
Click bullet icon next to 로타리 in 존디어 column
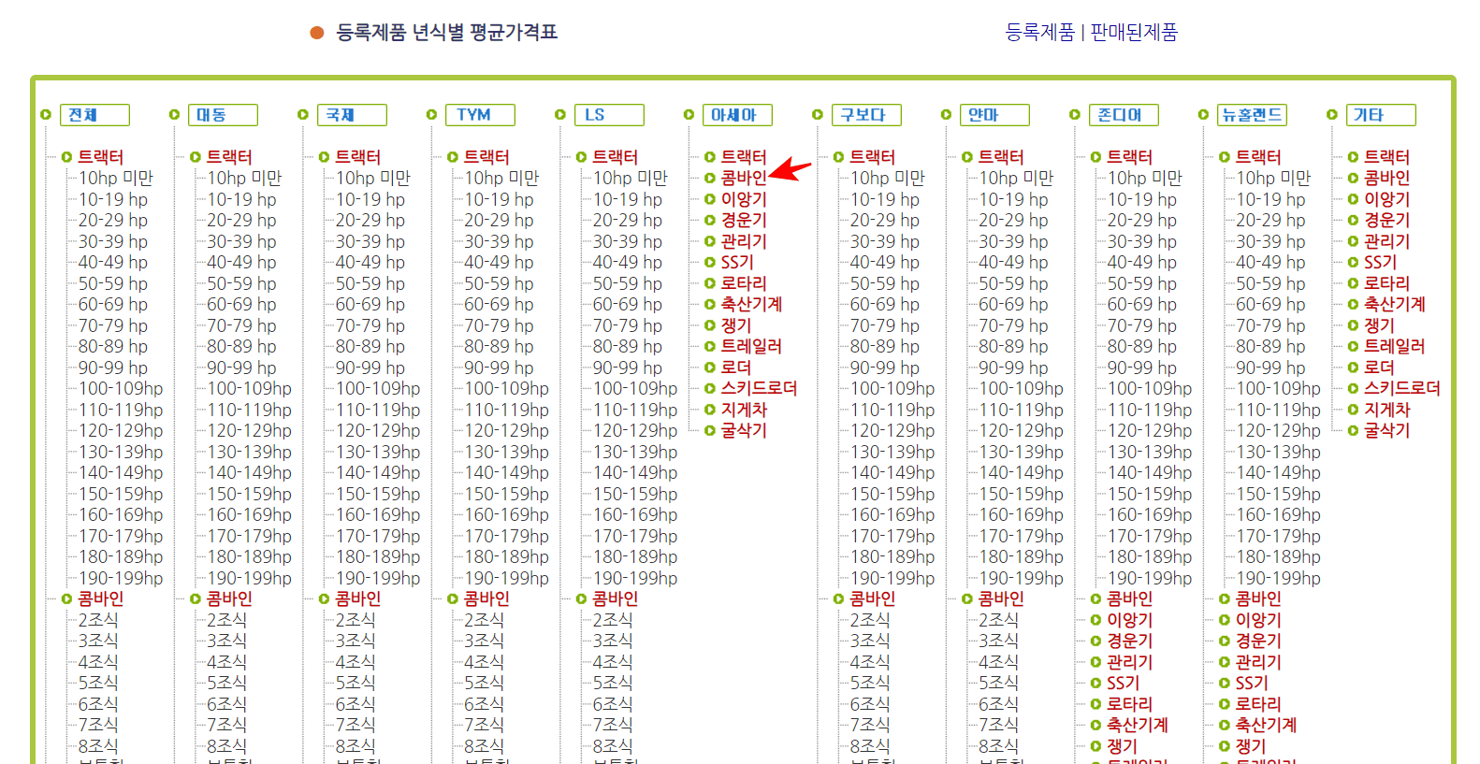click(1095, 704)
